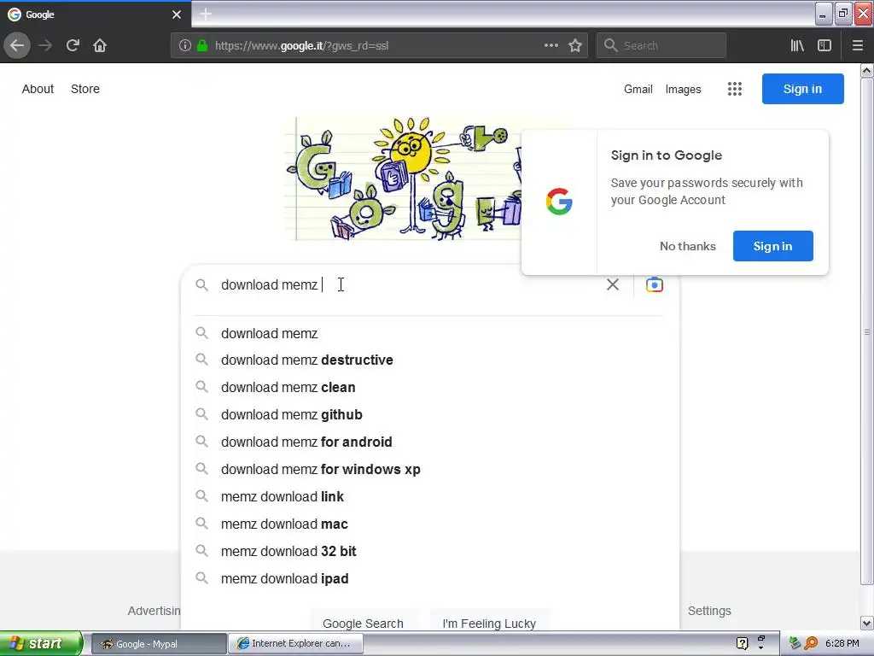Show site information icon in address bar
Image resolution: width=874 pixels, height=656 pixels.
[x=184, y=46]
